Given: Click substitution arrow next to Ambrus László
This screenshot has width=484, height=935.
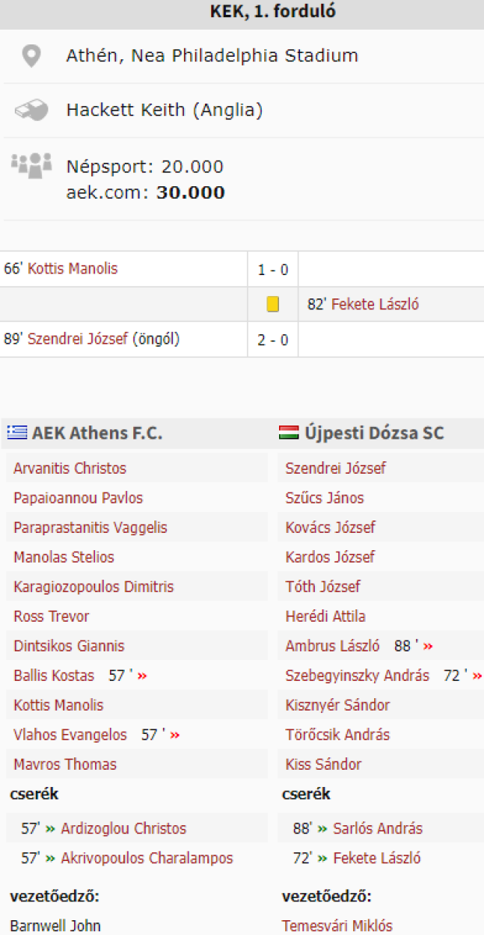Looking at the screenshot, I should (x=428, y=647).
